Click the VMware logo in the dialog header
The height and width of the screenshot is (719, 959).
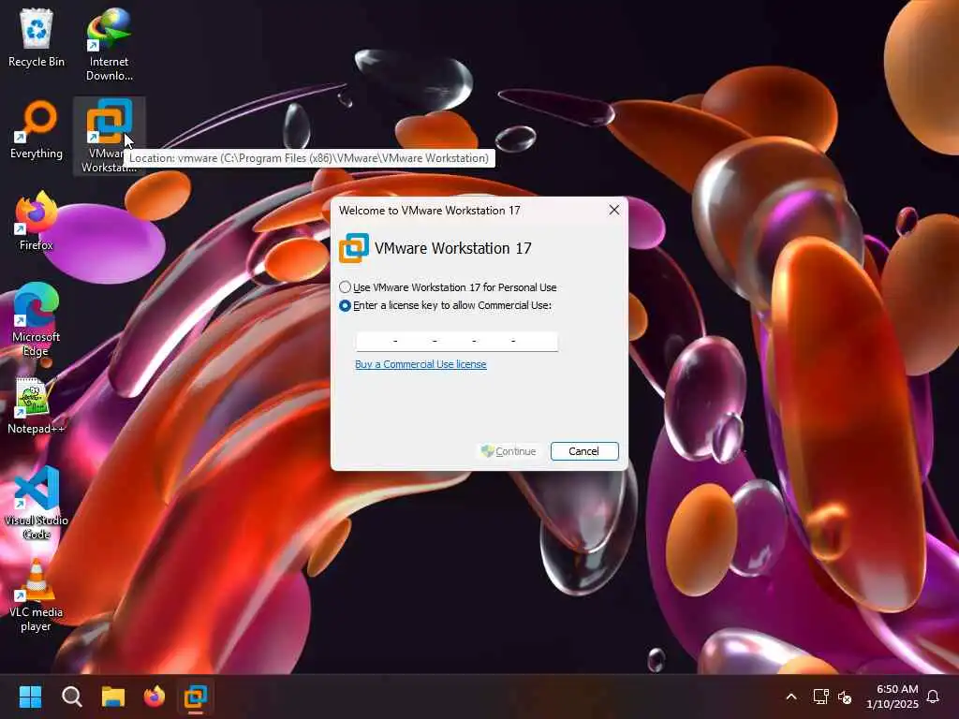pyautogui.click(x=353, y=248)
